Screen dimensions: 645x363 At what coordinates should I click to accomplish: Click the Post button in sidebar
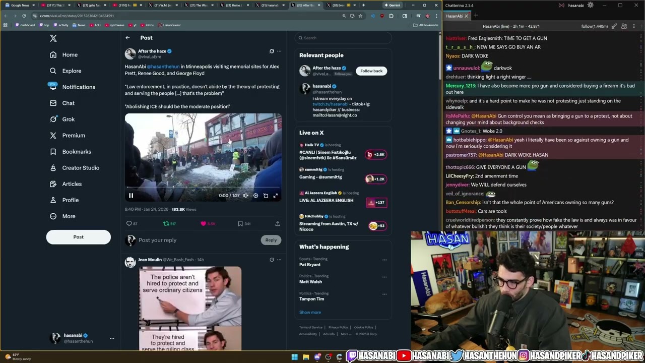pyautogui.click(x=78, y=237)
